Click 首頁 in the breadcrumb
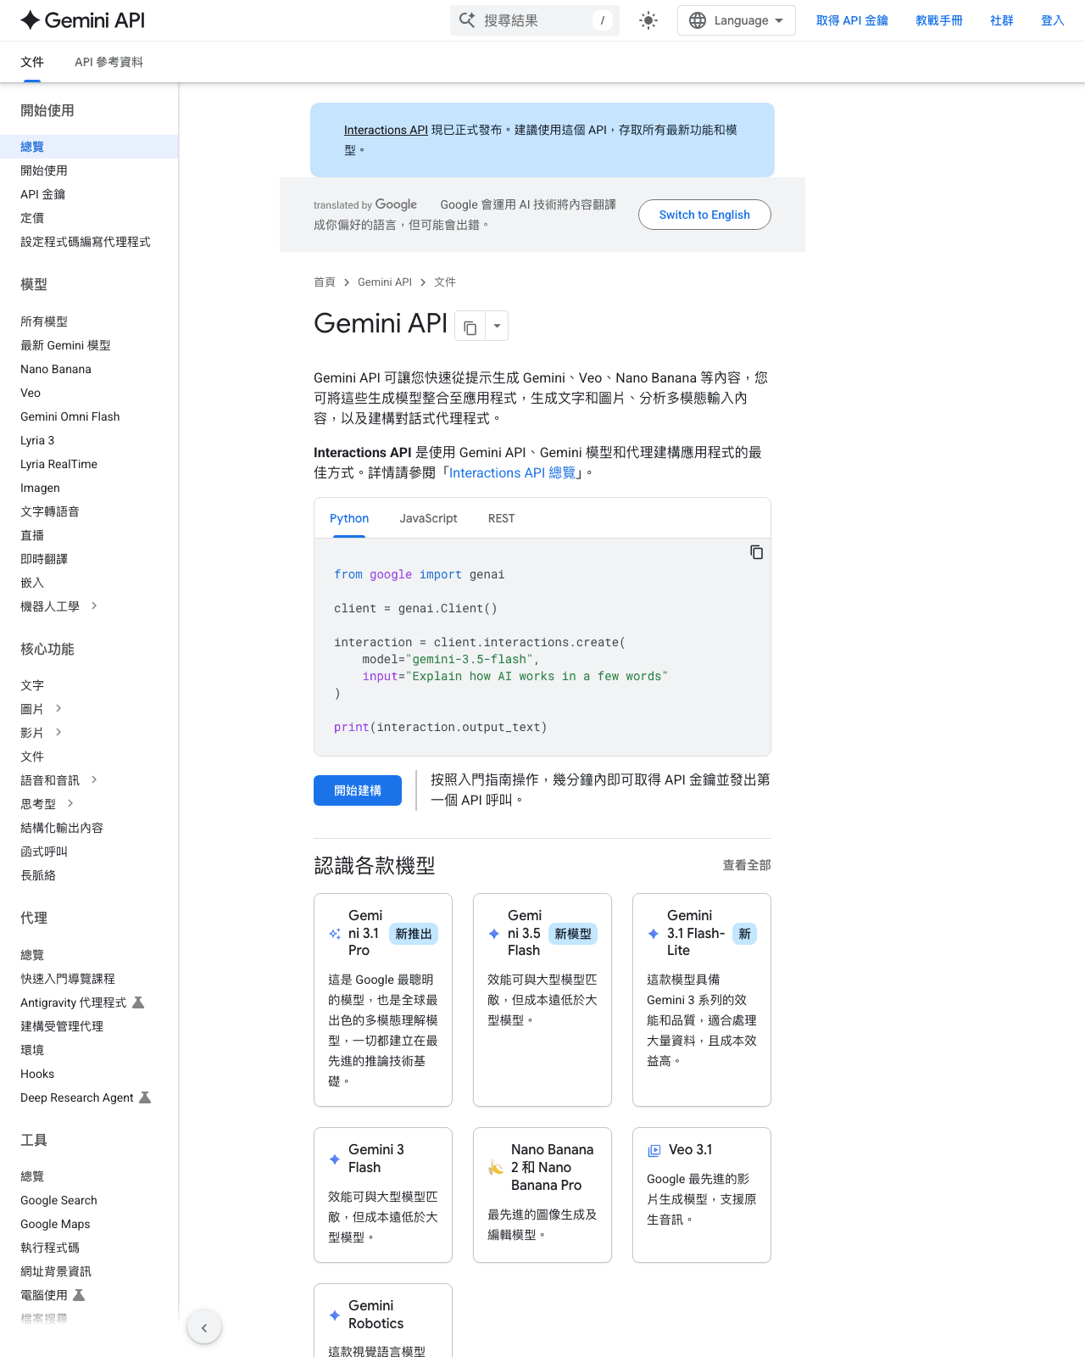Viewport: 1085px width, 1357px height. pos(325,282)
